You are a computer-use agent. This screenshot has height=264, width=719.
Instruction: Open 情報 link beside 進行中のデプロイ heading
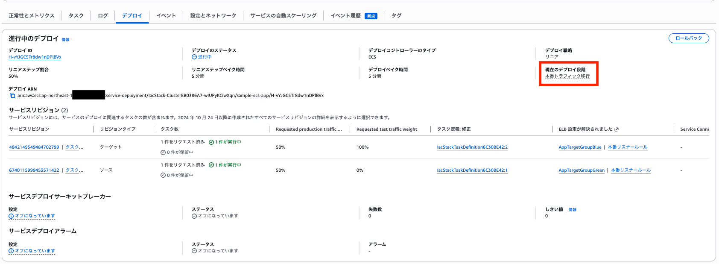(x=65, y=40)
